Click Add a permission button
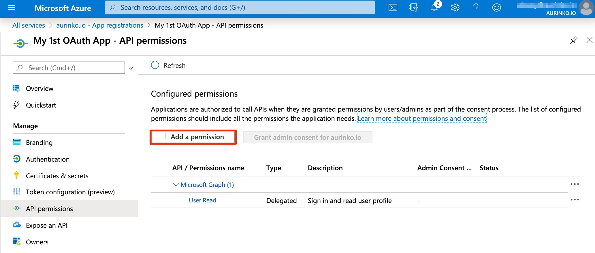 193,137
